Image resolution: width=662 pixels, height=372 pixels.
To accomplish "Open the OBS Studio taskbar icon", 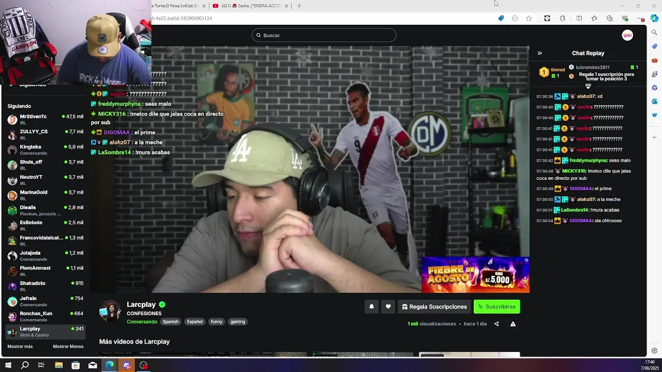I will pyautogui.click(x=144, y=365).
